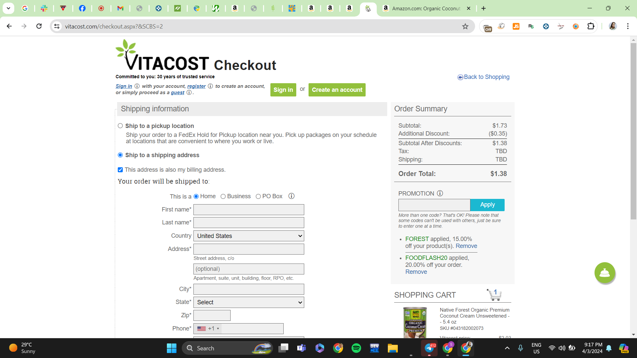Open the Chrome extensions puzzle menu
The image size is (637, 358).
pyautogui.click(x=591, y=26)
